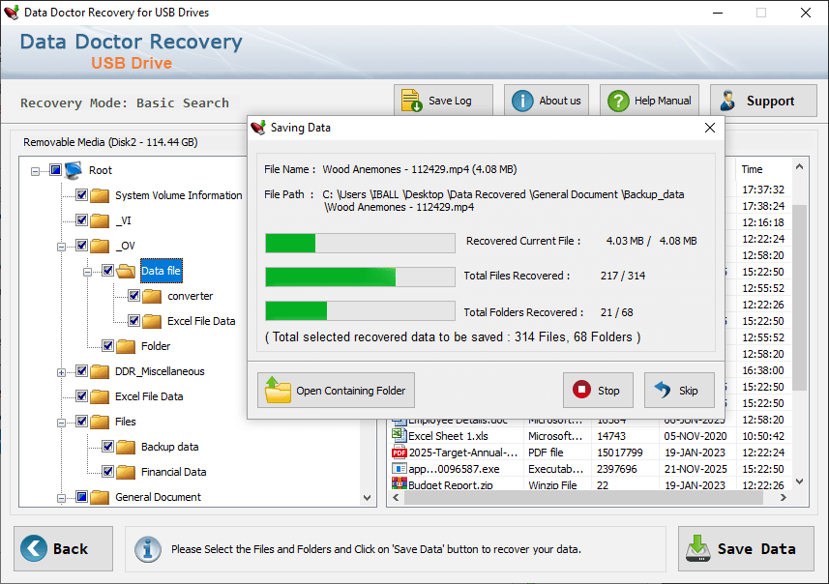
Task: Uncheck the DDR_Miscellaneous checkbox
Action: pyautogui.click(x=81, y=371)
